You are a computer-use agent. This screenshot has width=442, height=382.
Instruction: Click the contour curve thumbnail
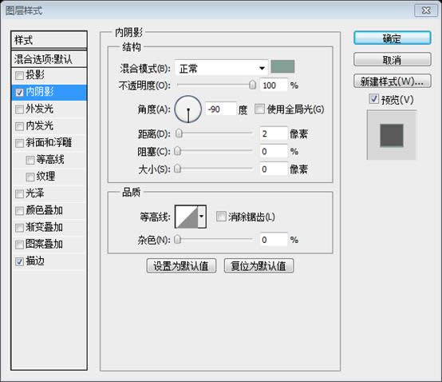point(187,217)
